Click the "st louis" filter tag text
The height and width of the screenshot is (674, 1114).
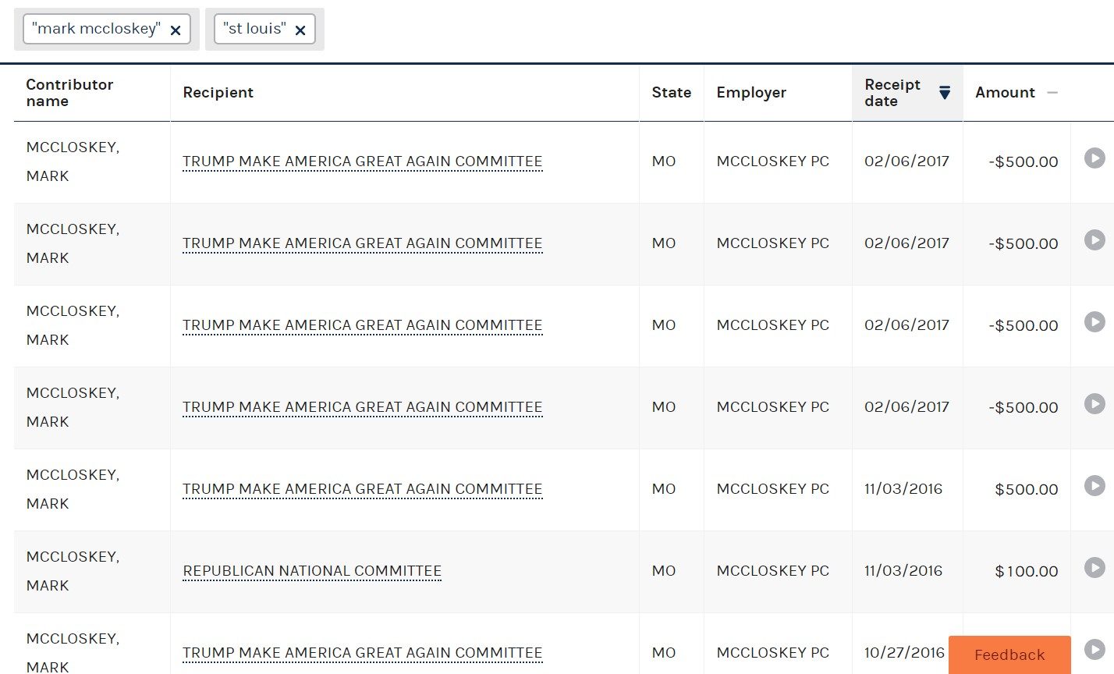254,29
